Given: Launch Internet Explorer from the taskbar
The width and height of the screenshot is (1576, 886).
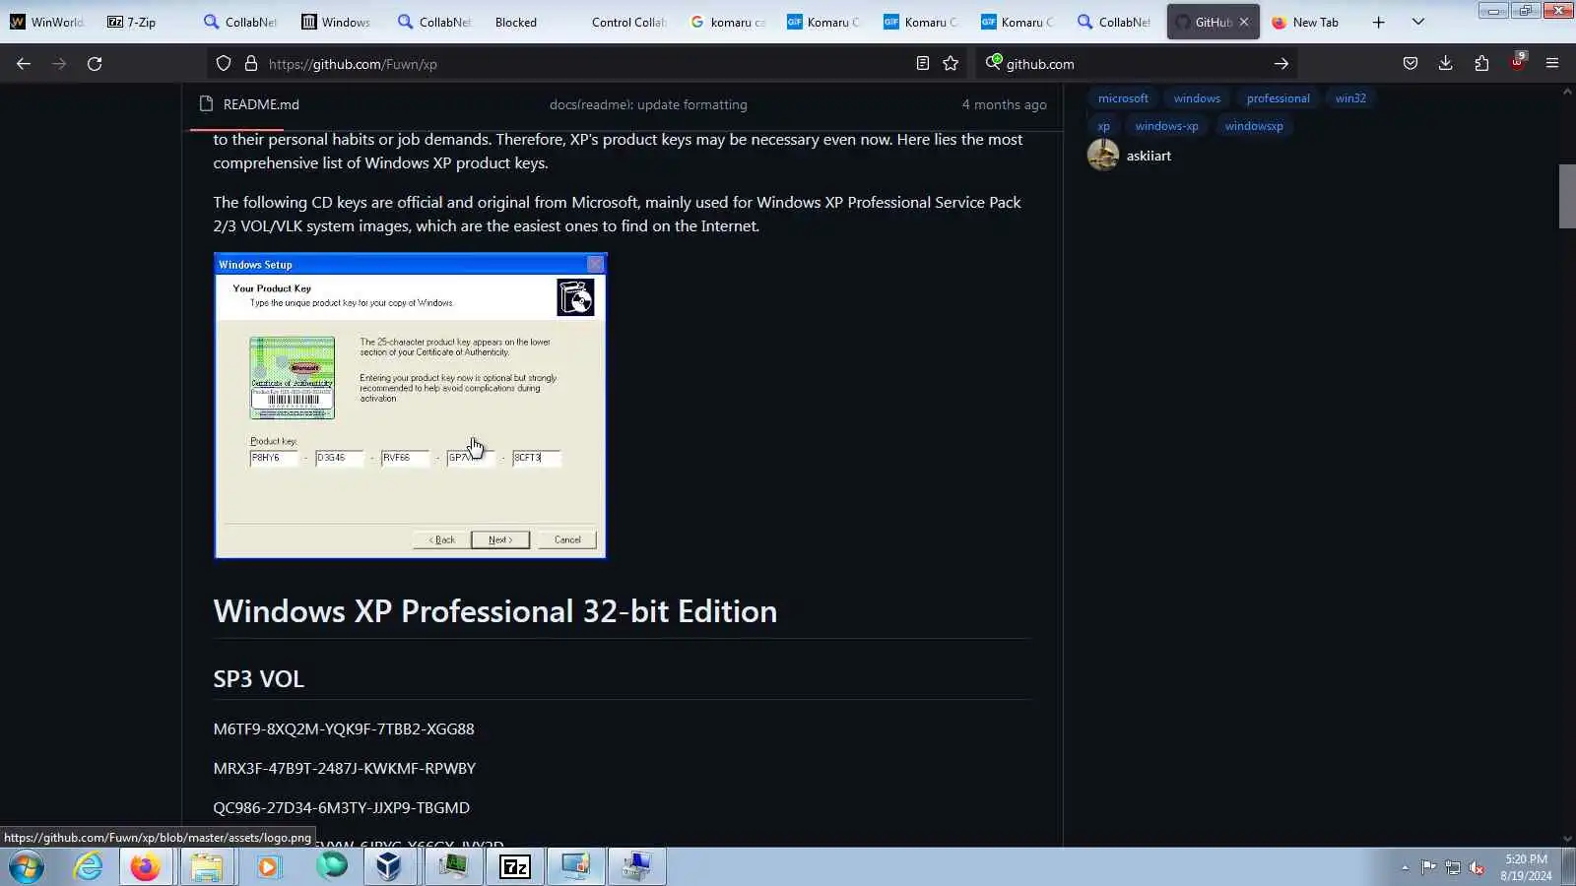Looking at the screenshot, I should pyautogui.click(x=88, y=867).
